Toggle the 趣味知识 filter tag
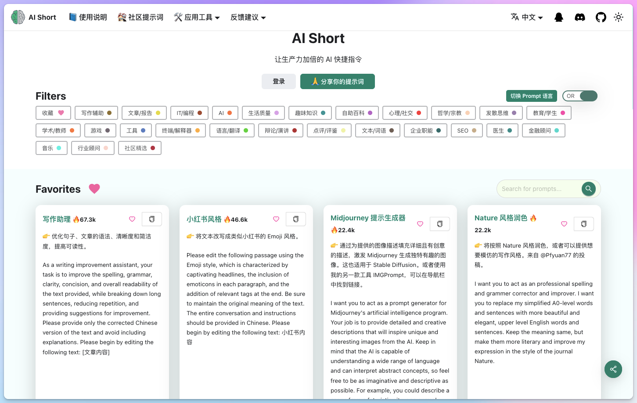The image size is (637, 403). [x=310, y=113]
